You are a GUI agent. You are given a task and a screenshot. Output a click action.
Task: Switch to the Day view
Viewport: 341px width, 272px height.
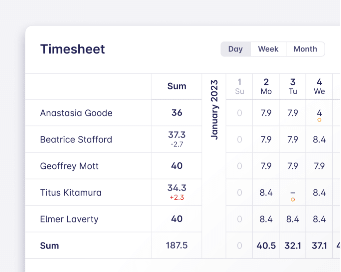pyautogui.click(x=235, y=49)
